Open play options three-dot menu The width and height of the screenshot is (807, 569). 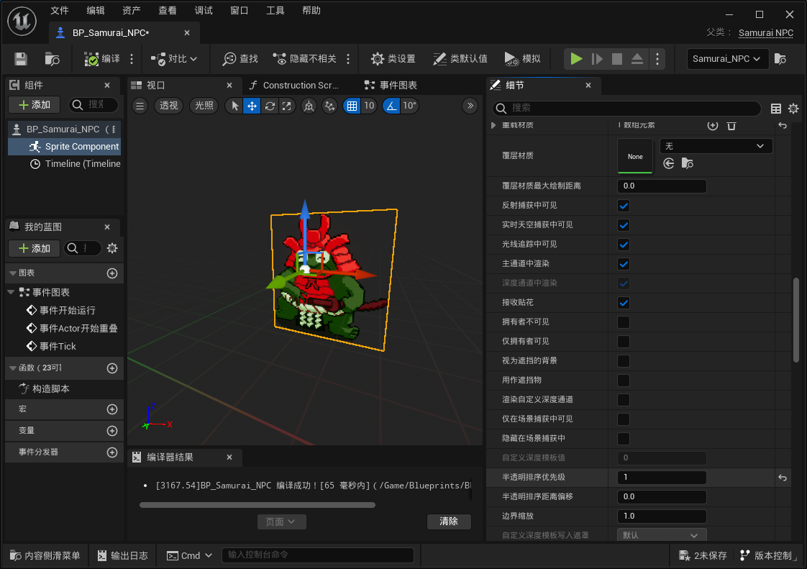coord(657,59)
